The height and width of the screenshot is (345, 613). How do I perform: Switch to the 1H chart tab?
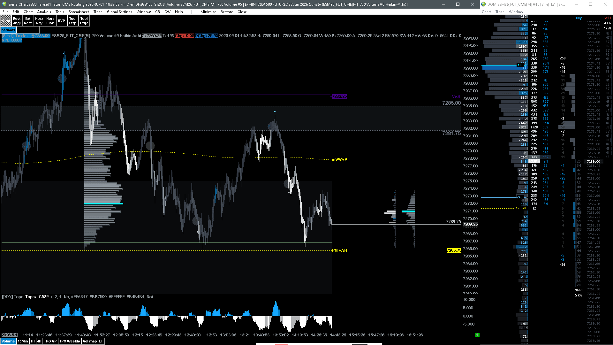33,341
